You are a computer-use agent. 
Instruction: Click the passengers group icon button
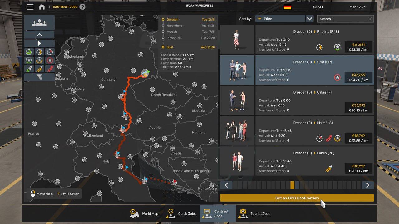point(39,23)
